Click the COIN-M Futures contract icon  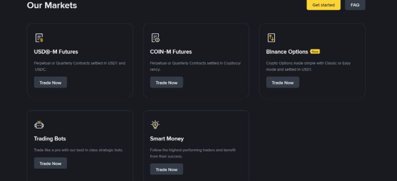tap(155, 38)
